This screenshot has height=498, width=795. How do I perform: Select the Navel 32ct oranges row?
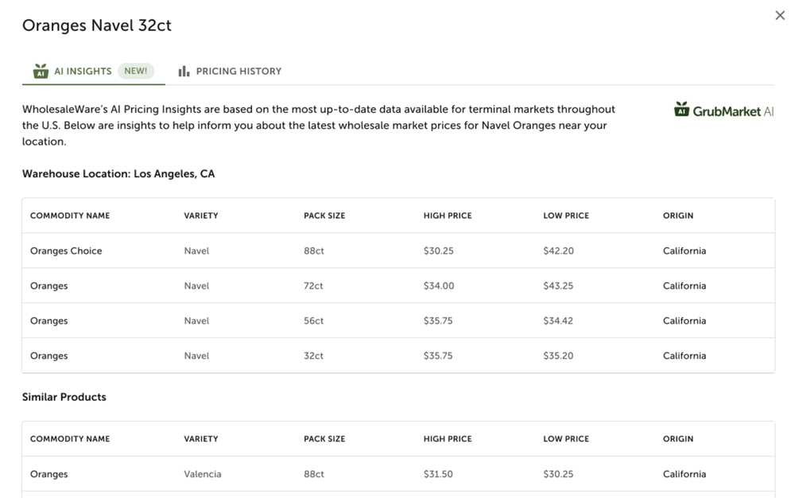(398, 356)
